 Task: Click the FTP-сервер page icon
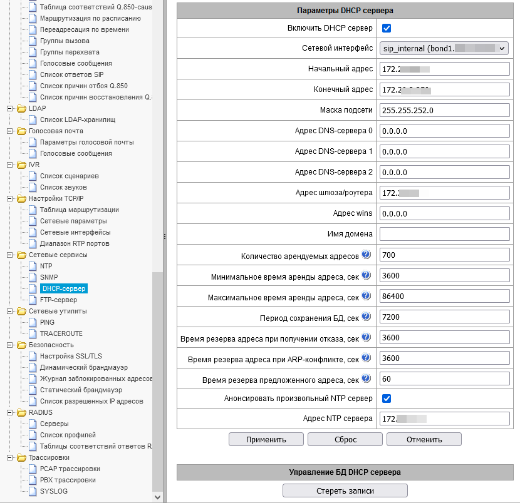33,300
